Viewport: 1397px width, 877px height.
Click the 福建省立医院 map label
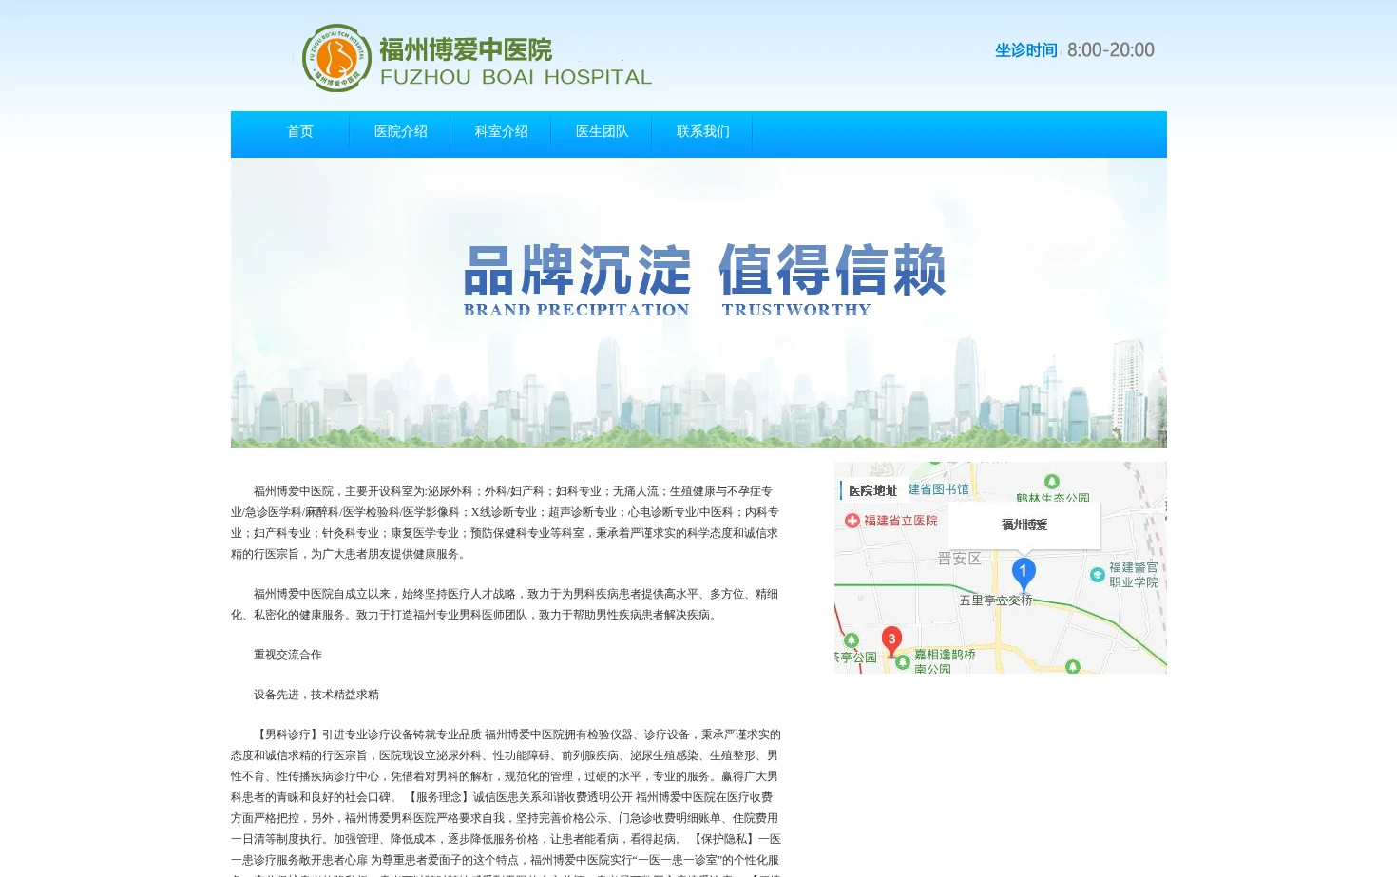pos(901,521)
